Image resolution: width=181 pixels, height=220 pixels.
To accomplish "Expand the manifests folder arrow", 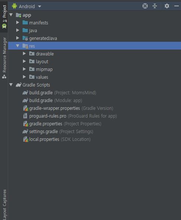I will tap(18, 23).
